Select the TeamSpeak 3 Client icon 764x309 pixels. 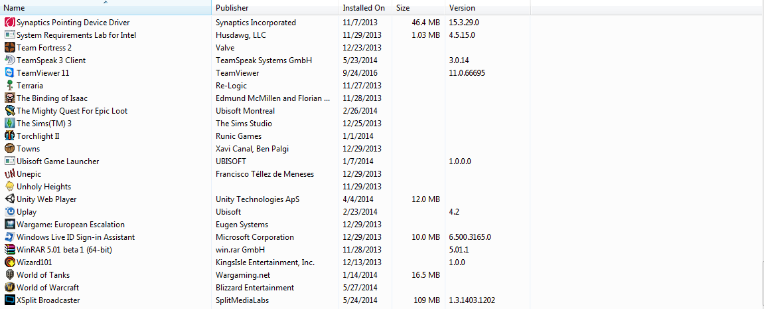[x=9, y=60]
